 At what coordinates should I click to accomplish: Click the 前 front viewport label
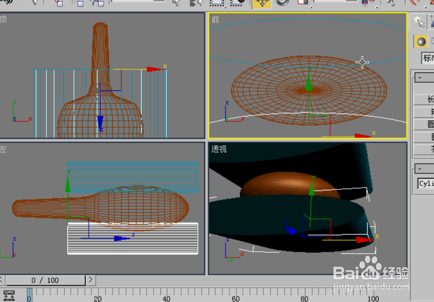[x=215, y=20]
